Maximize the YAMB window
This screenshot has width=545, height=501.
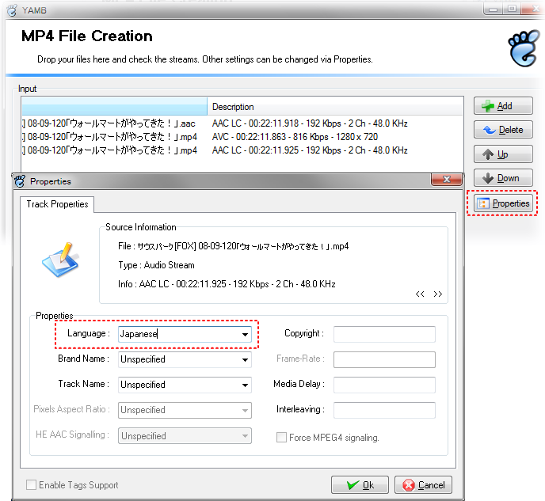(512, 9)
